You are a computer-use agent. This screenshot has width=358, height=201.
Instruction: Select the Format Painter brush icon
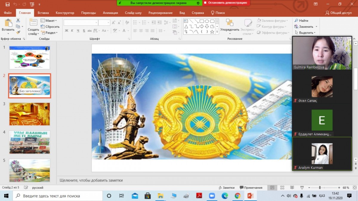click(x=18, y=33)
